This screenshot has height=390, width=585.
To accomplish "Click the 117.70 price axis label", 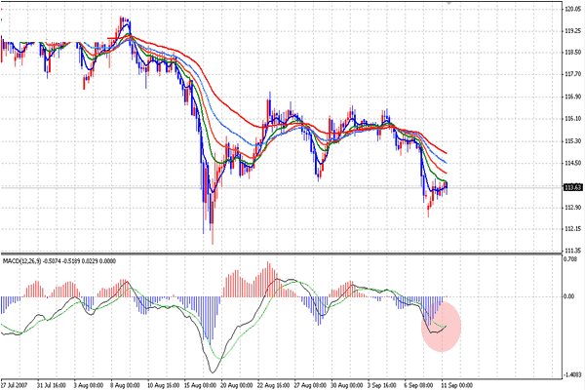I will coord(573,75).
